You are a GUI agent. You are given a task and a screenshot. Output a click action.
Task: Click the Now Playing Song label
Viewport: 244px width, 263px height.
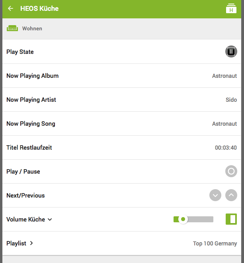(31, 124)
